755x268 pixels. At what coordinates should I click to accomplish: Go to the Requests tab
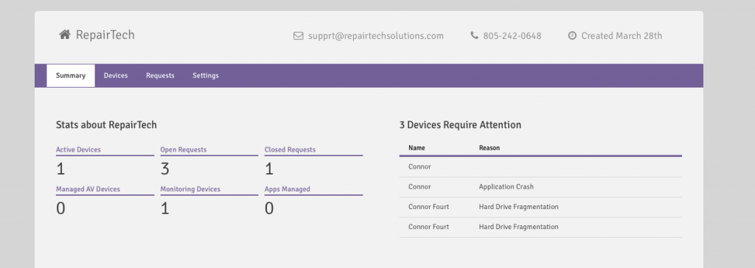coord(160,76)
